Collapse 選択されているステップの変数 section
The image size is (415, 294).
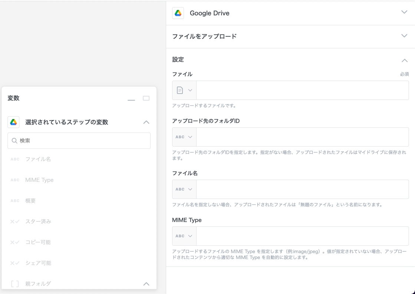pyautogui.click(x=146, y=122)
